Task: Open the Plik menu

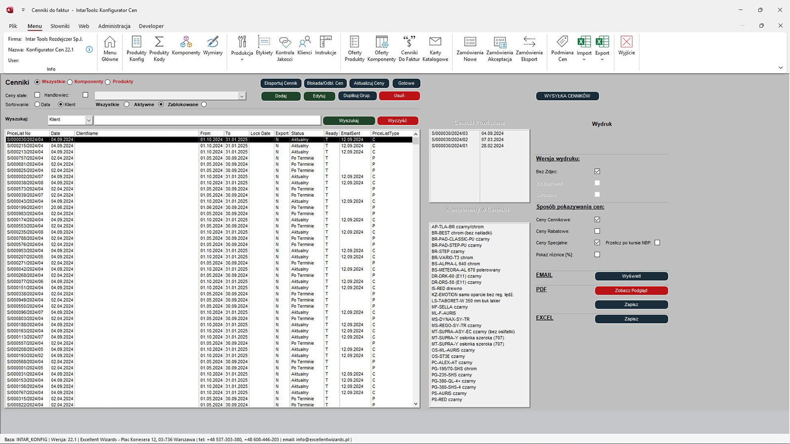Action: click(13, 26)
